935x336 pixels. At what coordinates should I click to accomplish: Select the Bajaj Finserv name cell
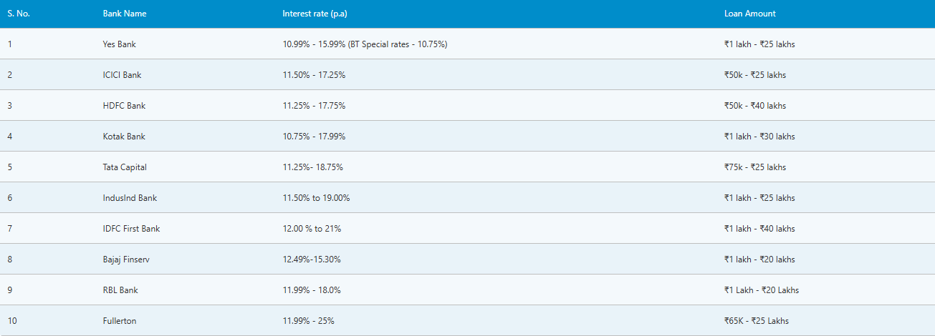tap(126, 260)
